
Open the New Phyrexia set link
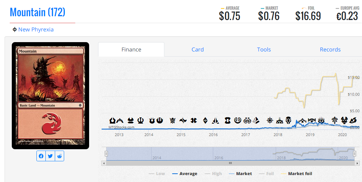tap(36, 29)
